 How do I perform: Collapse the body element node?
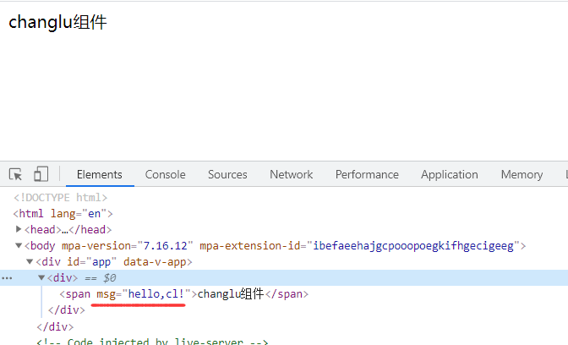(x=19, y=245)
